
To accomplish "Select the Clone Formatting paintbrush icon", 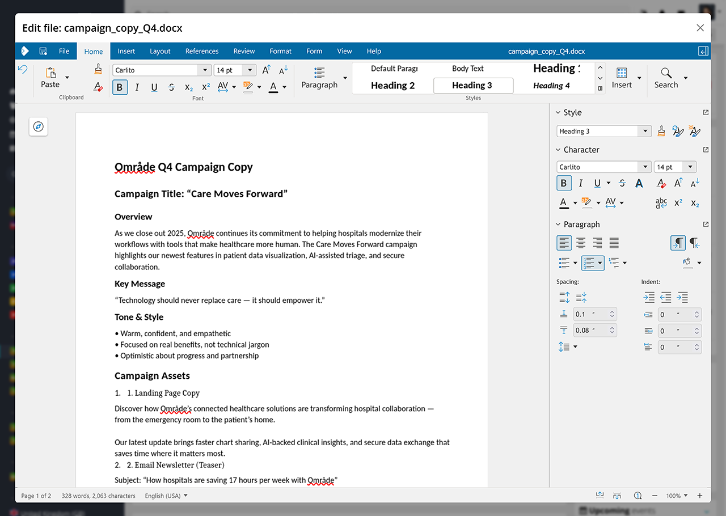I will (x=98, y=69).
